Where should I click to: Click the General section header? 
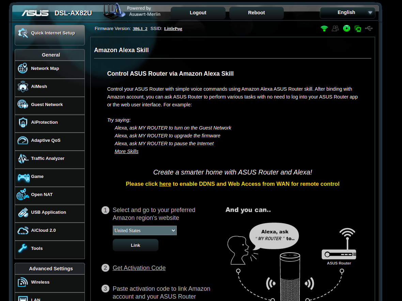pyautogui.click(x=50, y=55)
